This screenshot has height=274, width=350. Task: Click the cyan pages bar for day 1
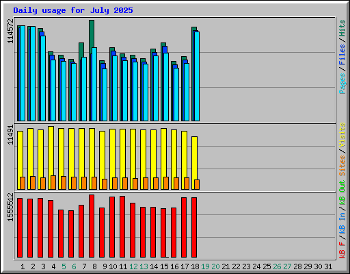(x=23, y=73)
